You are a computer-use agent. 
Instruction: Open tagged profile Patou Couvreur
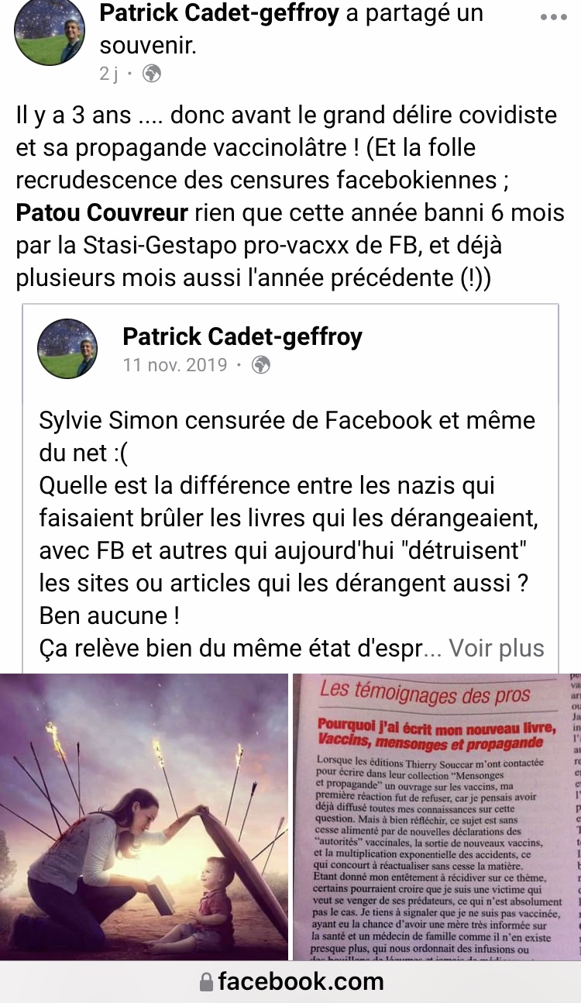(x=102, y=212)
